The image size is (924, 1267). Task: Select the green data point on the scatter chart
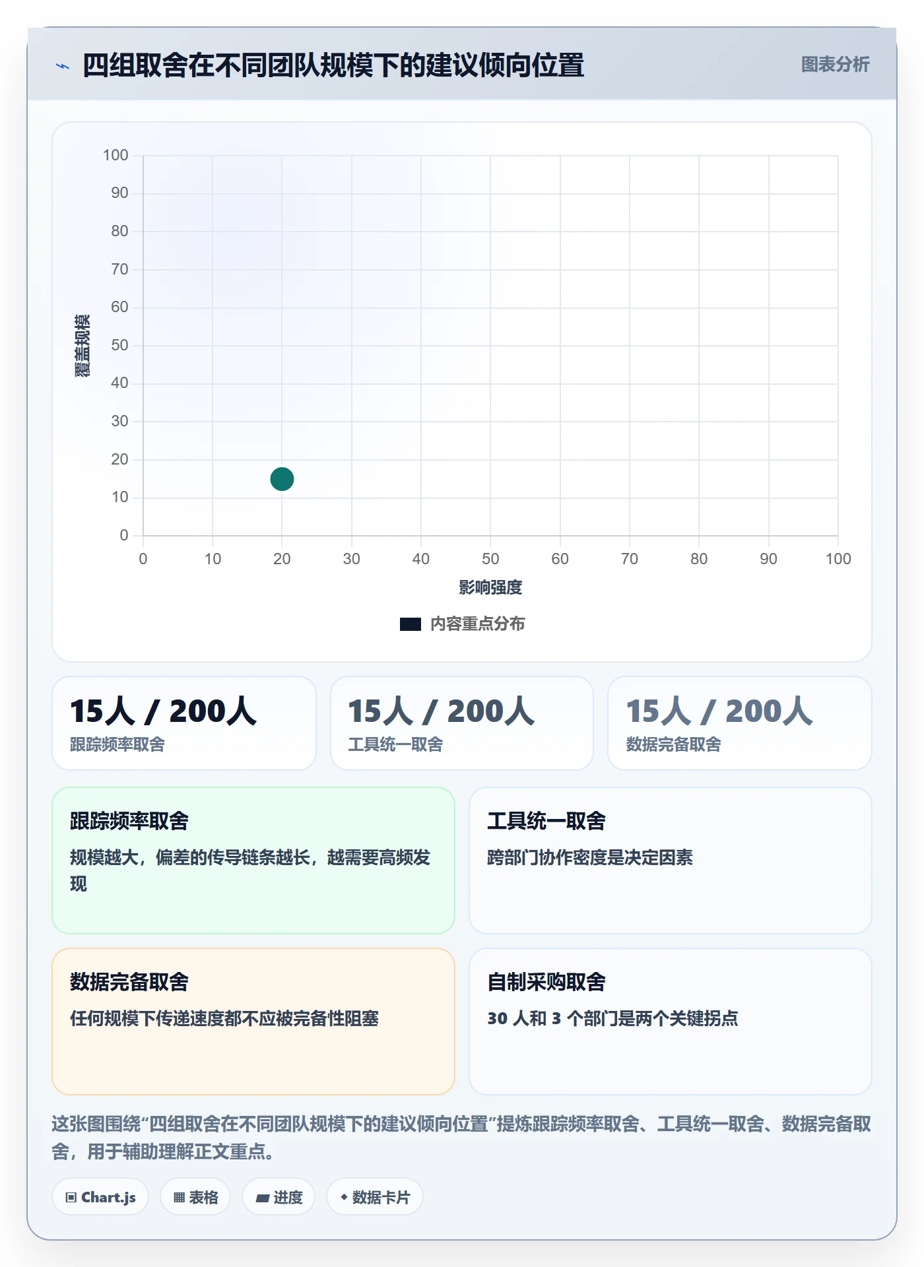(x=282, y=479)
